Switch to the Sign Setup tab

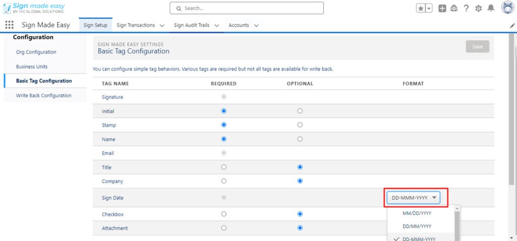pos(95,25)
